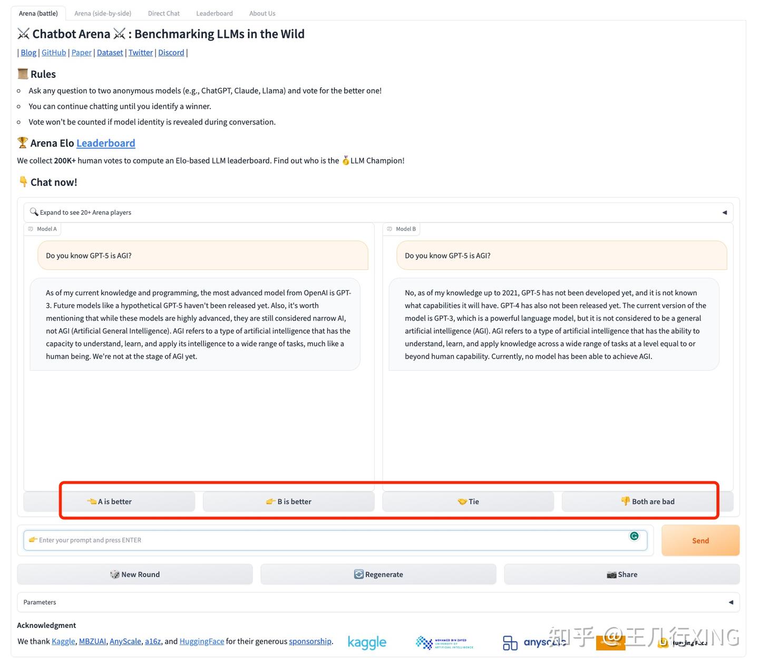Switch to the Direct Chat tab
759x668 pixels.
pos(163,13)
